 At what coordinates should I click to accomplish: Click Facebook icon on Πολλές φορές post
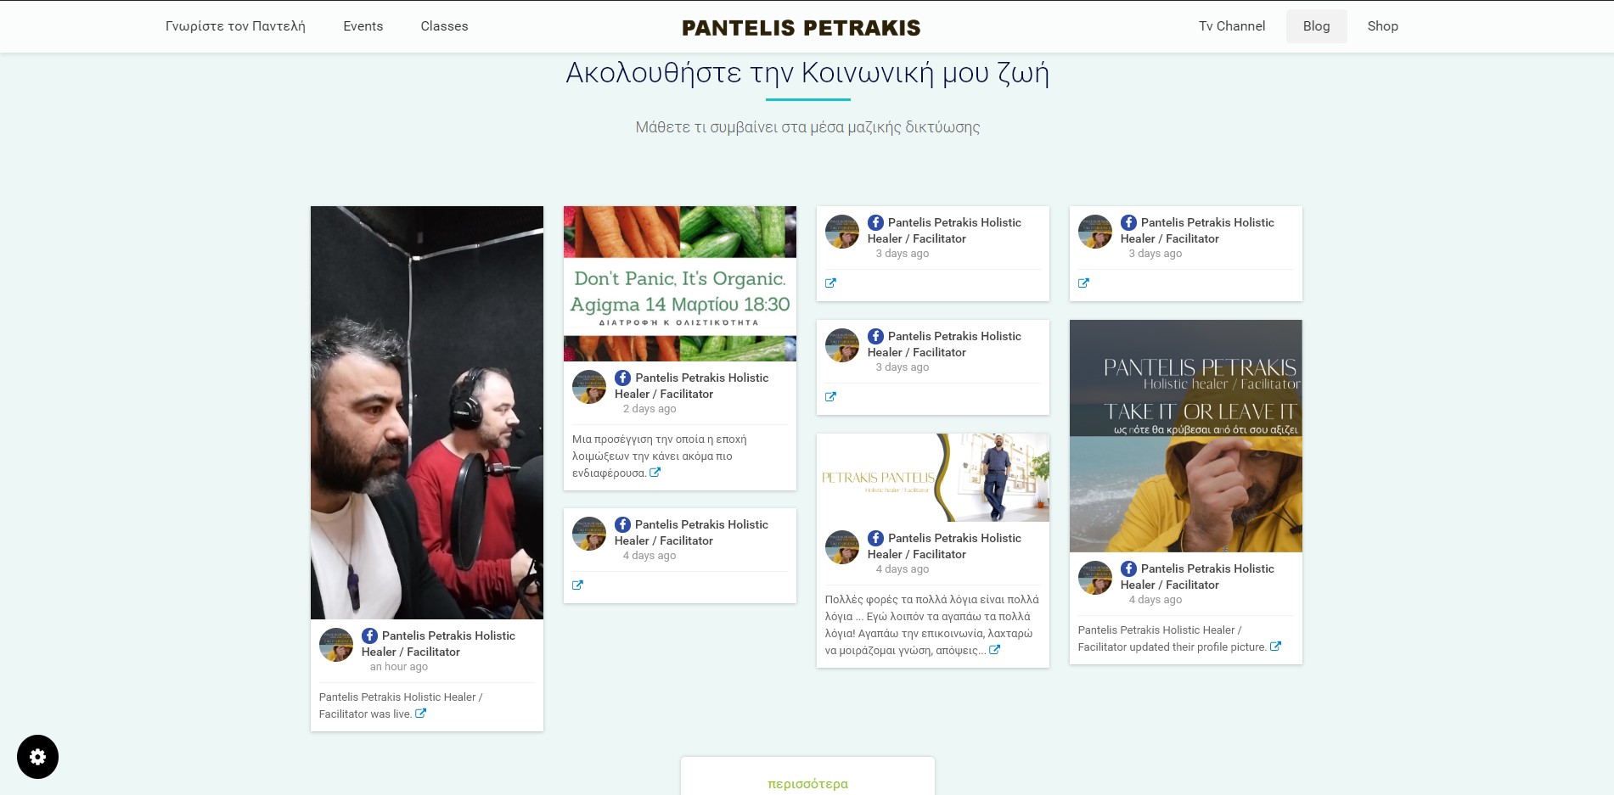pos(876,538)
